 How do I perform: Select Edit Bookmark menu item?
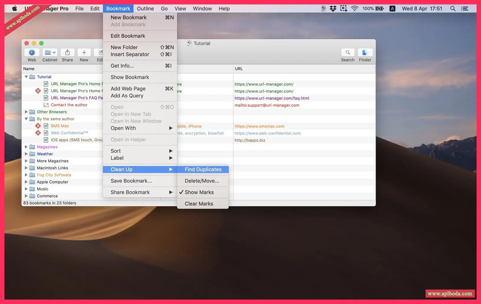140,36
